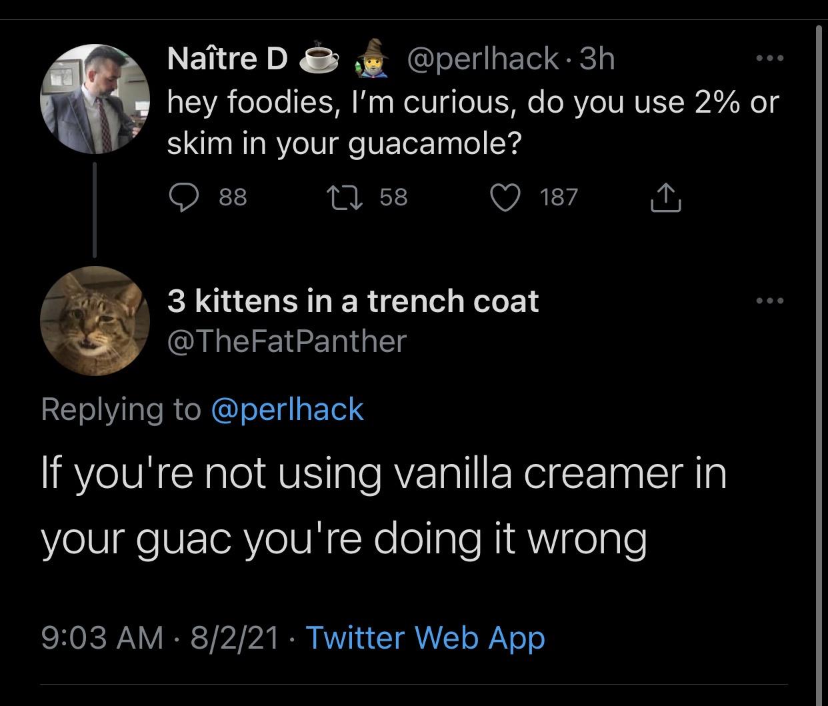Click the 3h timestamp

point(597,59)
